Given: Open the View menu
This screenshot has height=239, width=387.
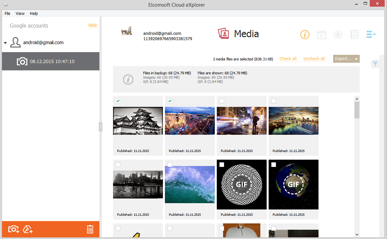Looking at the screenshot, I should (20, 14).
